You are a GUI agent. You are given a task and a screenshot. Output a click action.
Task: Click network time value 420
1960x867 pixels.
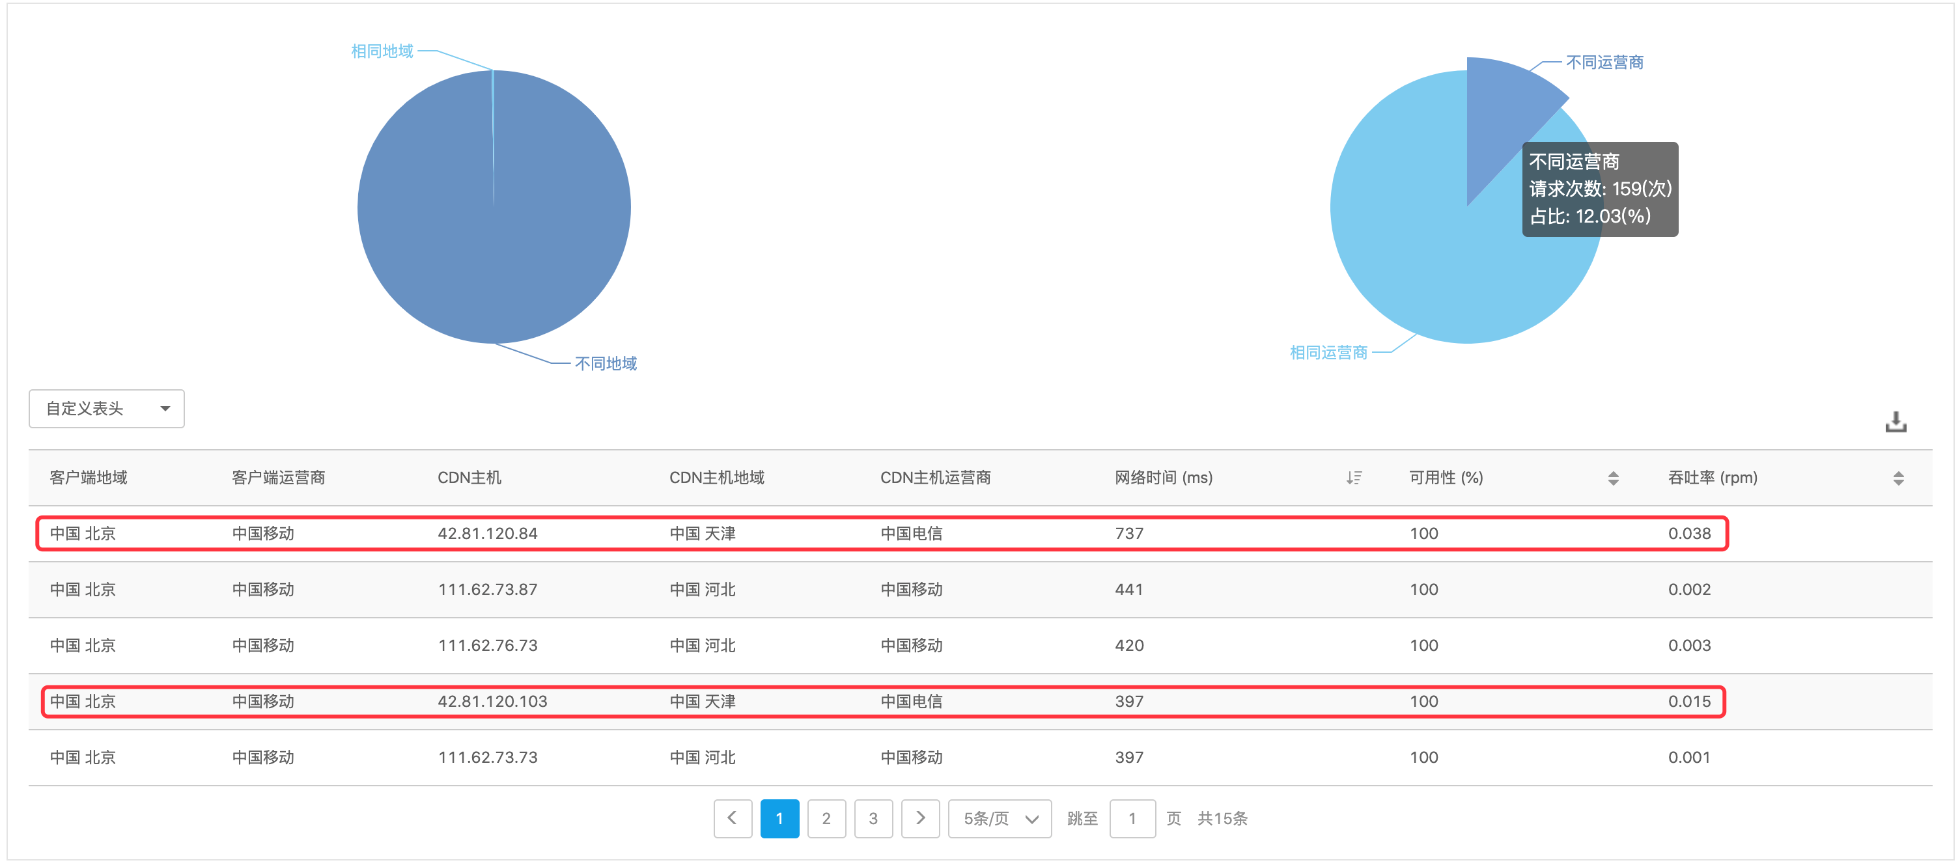[x=1129, y=645]
